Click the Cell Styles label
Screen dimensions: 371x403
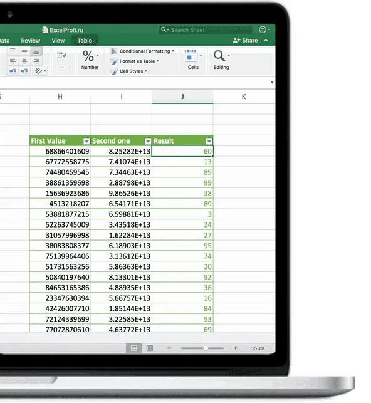click(131, 71)
